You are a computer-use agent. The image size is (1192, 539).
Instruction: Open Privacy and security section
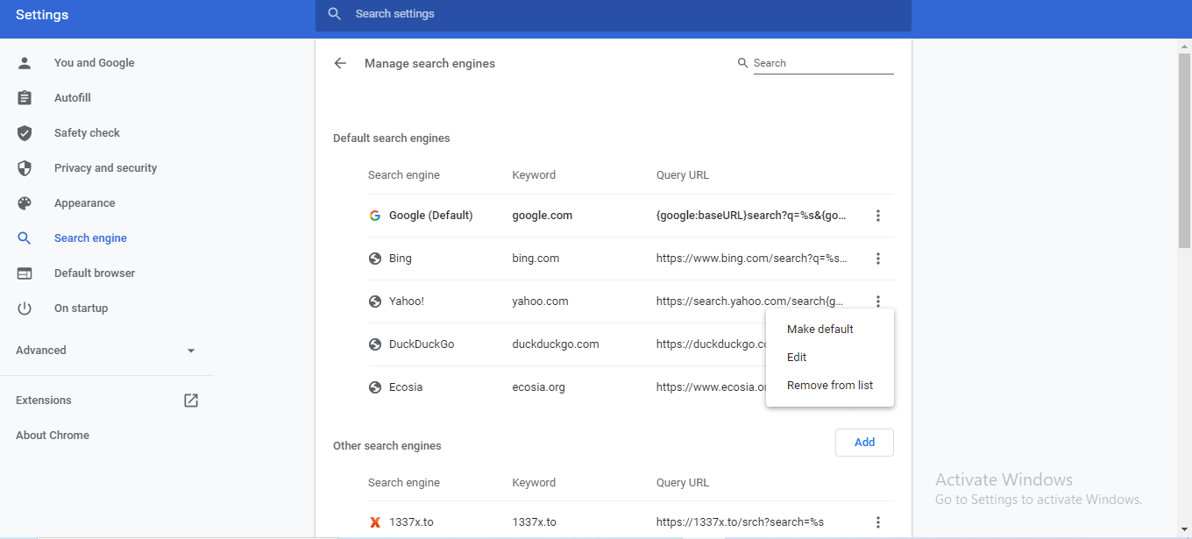click(107, 168)
